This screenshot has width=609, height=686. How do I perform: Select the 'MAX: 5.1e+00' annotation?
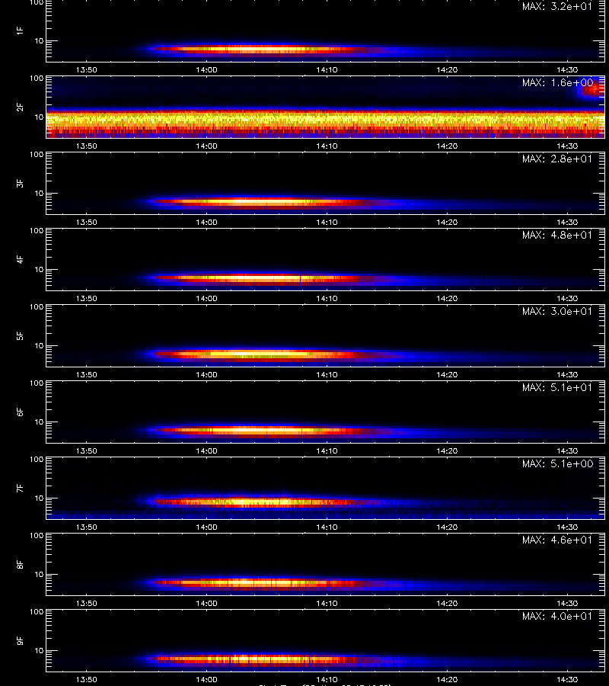coord(557,463)
